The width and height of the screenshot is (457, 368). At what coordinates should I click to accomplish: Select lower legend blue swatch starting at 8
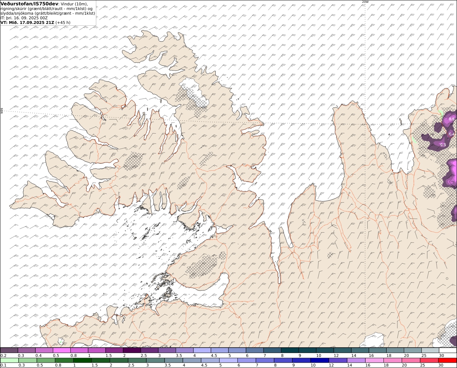(283, 360)
